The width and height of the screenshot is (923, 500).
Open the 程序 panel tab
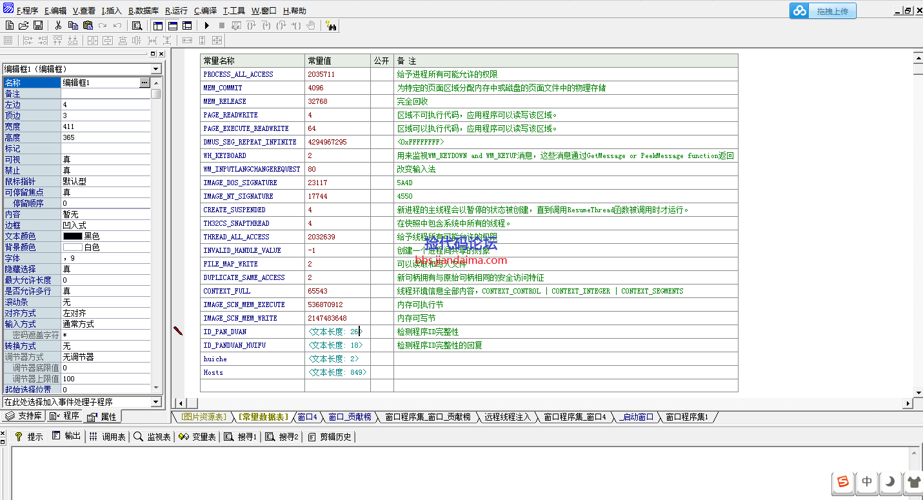coord(65,416)
